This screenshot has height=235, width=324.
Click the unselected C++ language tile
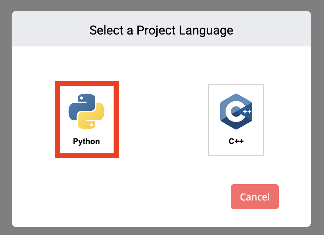pyautogui.click(x=236, y=119)
